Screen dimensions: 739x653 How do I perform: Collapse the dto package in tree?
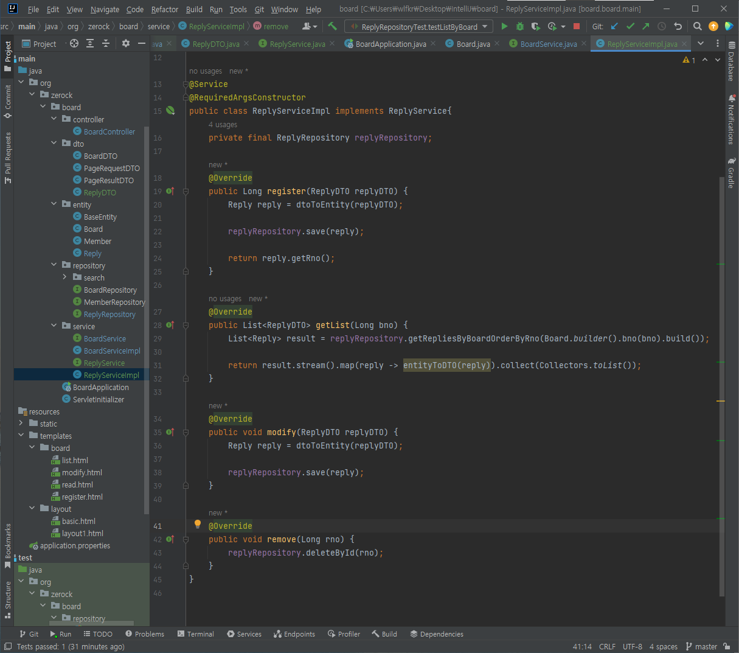(x=54, y=144)
